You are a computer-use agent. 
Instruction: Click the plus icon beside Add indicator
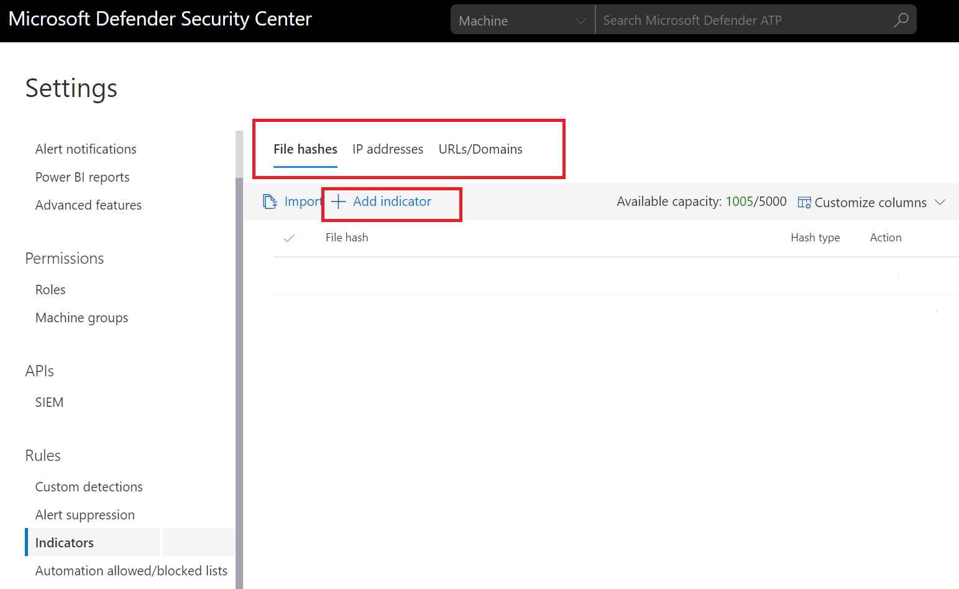click(x=337, y=202)
